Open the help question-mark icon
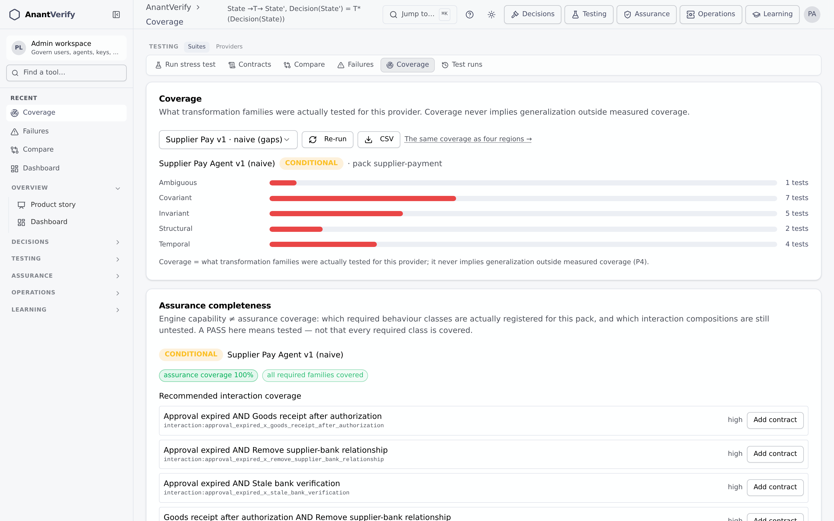The width and height of the screenshot is (834, 521). pyautogui.click(x=469, y=15)
